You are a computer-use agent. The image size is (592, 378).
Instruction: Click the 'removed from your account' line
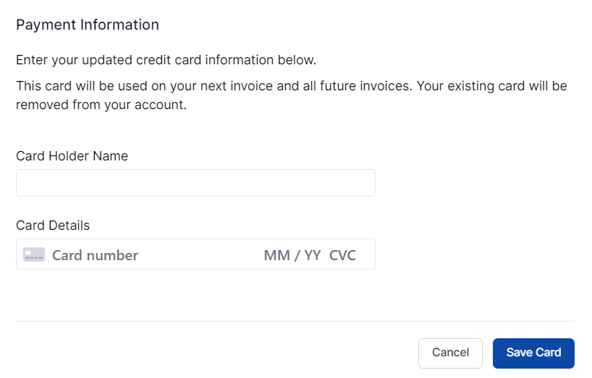click(x=101, y=105)
